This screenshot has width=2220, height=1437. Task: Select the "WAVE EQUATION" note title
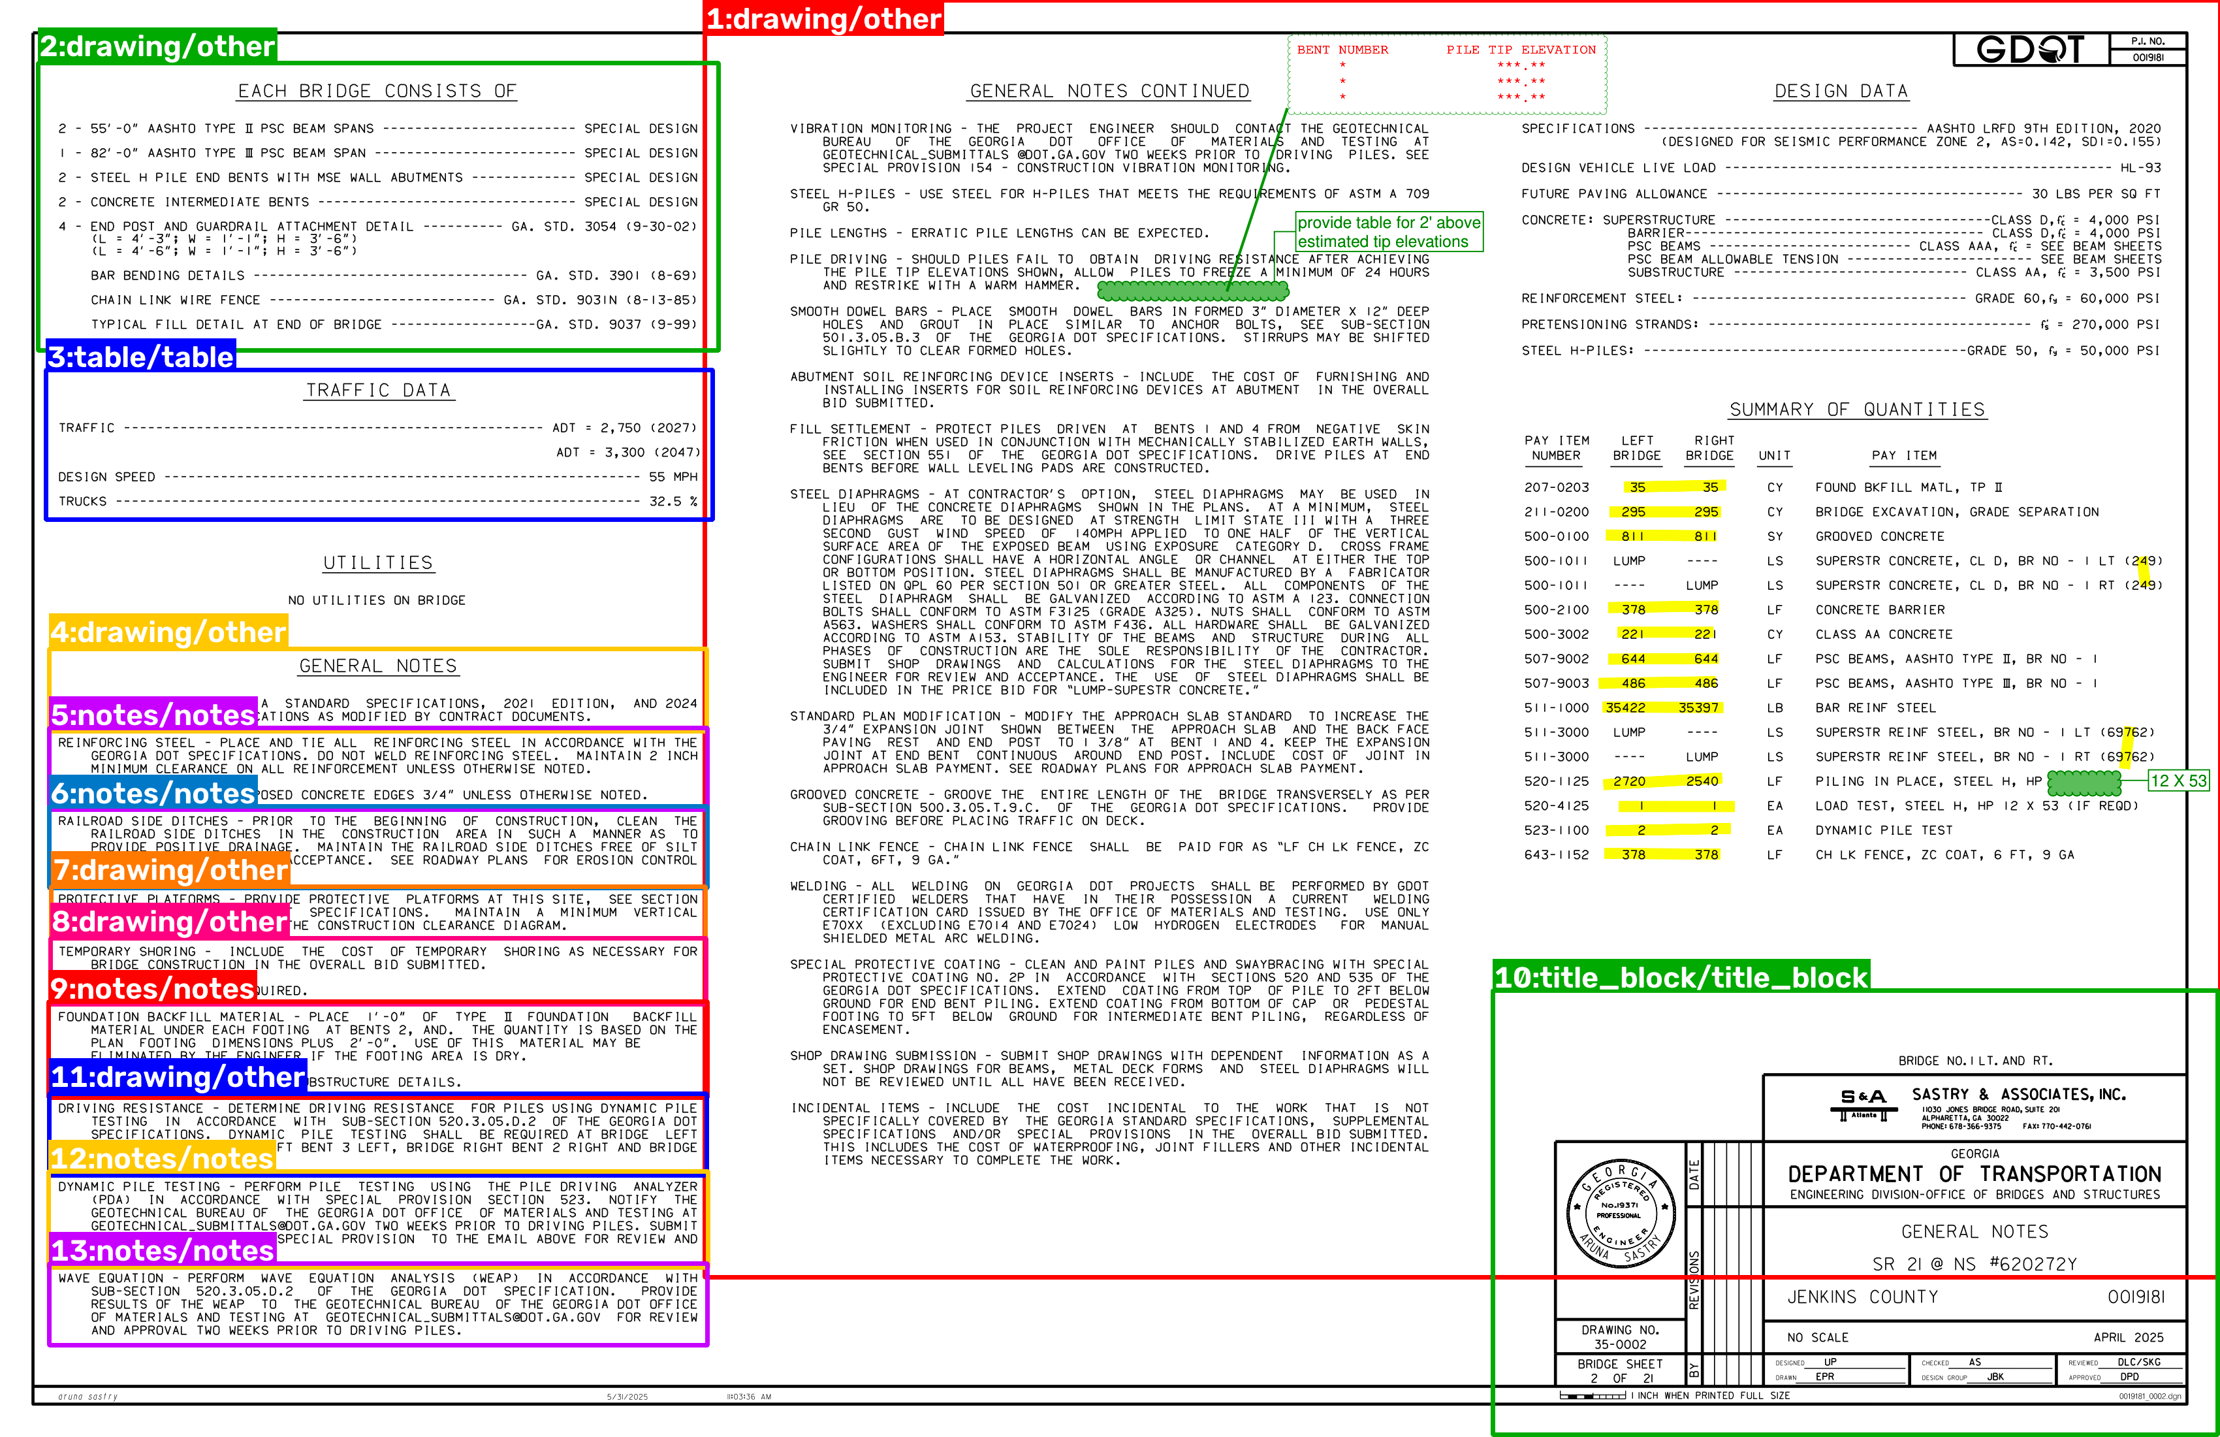111,1278
